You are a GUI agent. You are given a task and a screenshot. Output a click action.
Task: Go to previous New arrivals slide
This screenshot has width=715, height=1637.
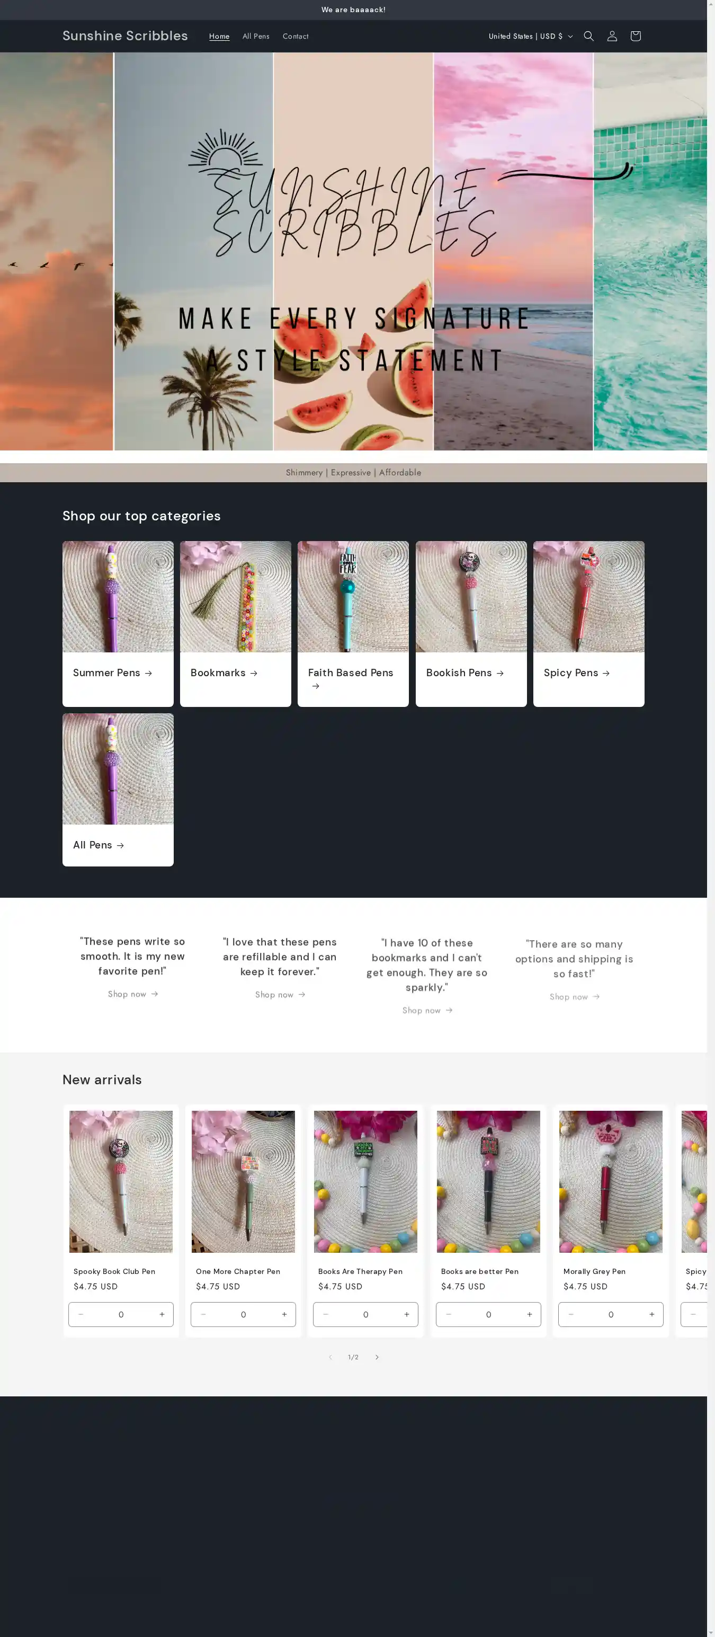[330, 1357]
